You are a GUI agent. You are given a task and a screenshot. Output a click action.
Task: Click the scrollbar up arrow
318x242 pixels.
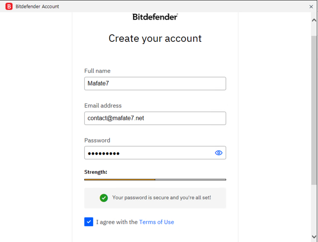coord(314,20)
